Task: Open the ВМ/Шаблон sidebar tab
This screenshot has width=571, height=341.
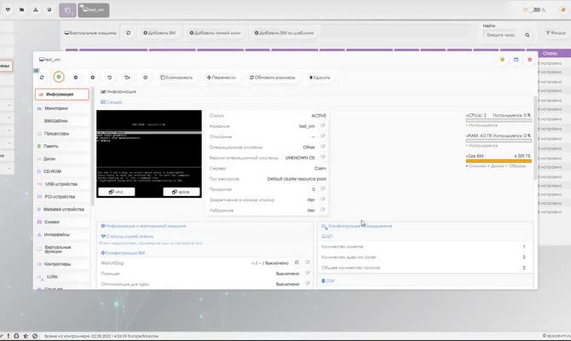Action: [x=62, y=120]
